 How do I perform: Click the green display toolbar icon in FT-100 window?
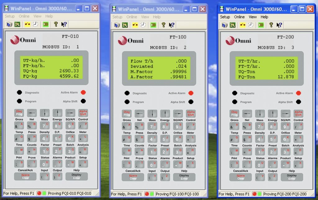pyautogui.click(x=153, y=25)
